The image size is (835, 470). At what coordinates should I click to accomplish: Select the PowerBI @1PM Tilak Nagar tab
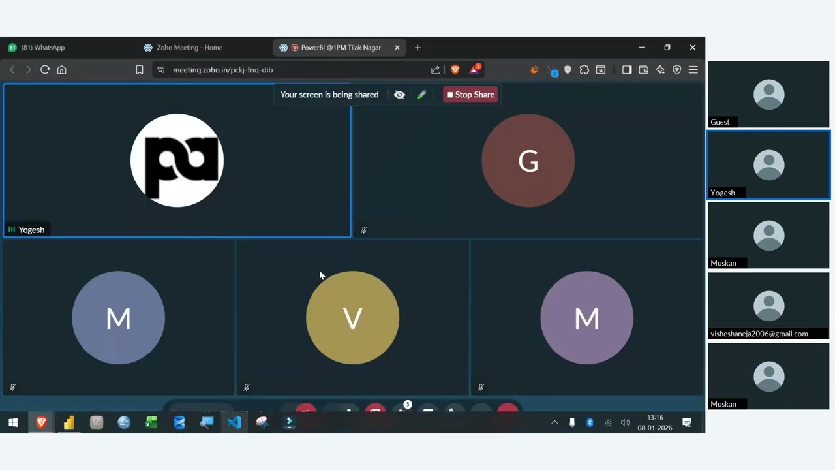pos(339,48)
